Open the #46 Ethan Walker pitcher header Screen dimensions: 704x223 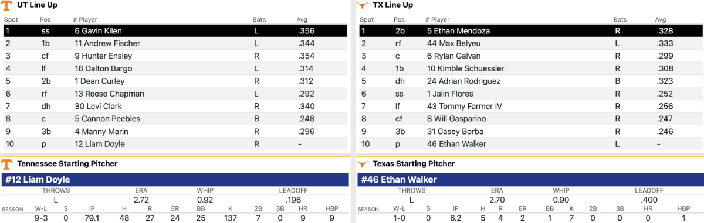(530, 180)
